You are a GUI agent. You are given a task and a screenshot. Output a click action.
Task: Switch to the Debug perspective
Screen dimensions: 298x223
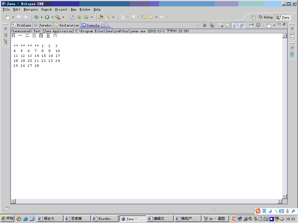tap(265, 17)
